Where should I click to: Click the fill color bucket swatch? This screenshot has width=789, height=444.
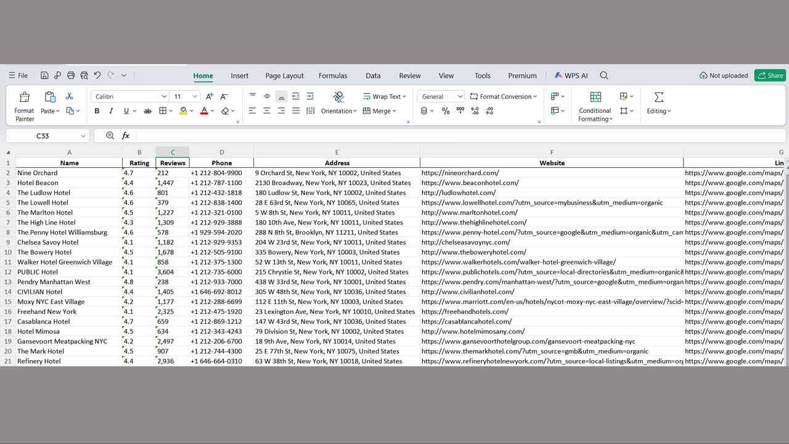click(183, 111)
